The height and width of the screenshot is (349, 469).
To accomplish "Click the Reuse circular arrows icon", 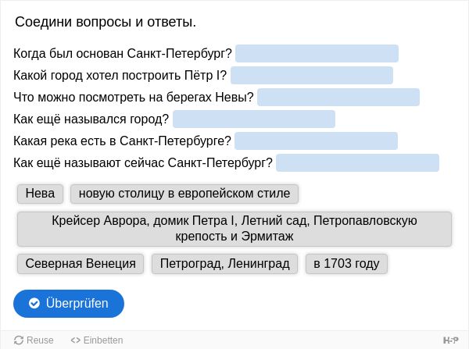I will (x=19, y=340).
